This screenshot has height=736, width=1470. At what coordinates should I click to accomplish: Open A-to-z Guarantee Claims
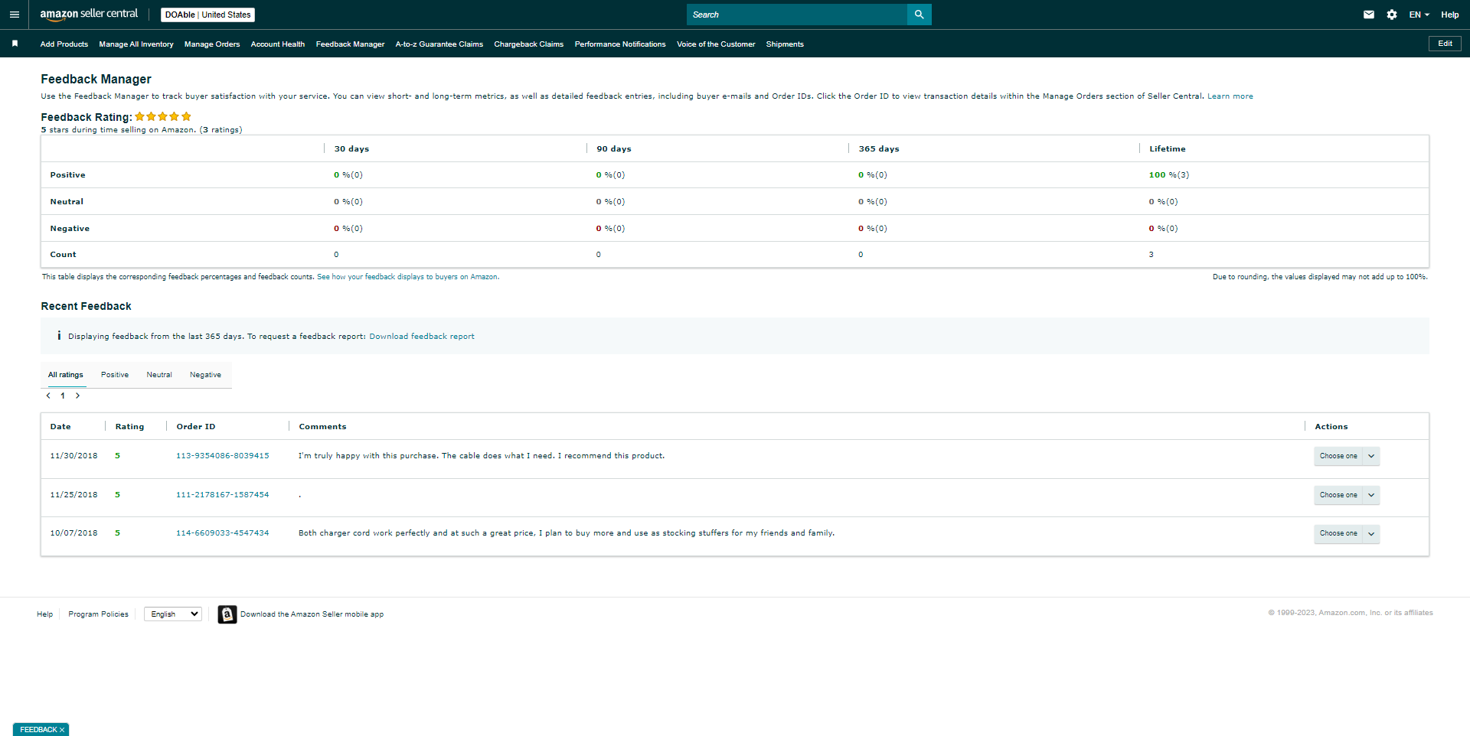(439, 44)
